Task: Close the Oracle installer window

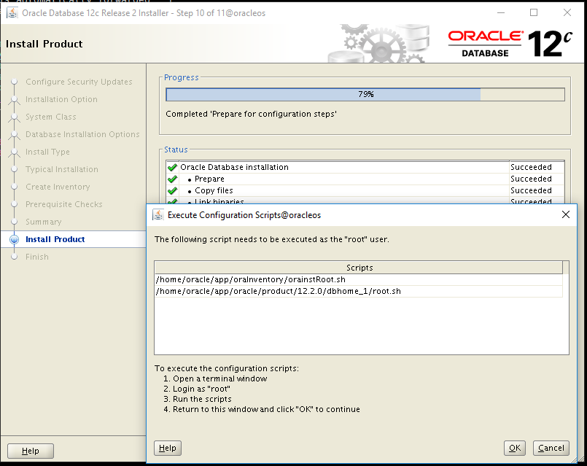Action: tap(567, 12)
